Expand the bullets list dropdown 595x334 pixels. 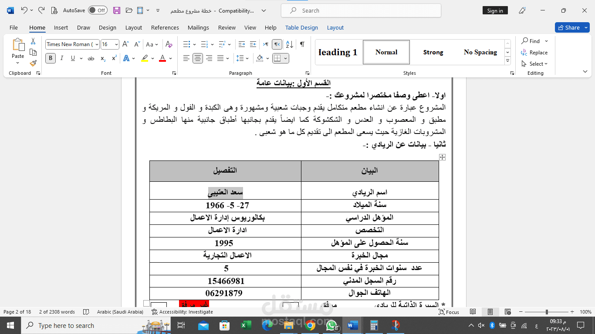[x=194, y=44]
